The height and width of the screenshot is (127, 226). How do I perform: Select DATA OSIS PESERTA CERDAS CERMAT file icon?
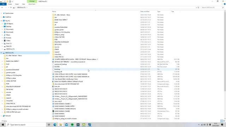[53, 81]
